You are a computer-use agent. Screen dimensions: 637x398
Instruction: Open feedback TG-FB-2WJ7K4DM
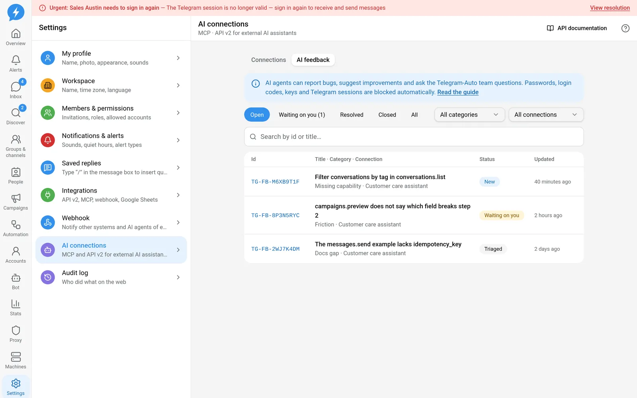click(x=275, y=249)
